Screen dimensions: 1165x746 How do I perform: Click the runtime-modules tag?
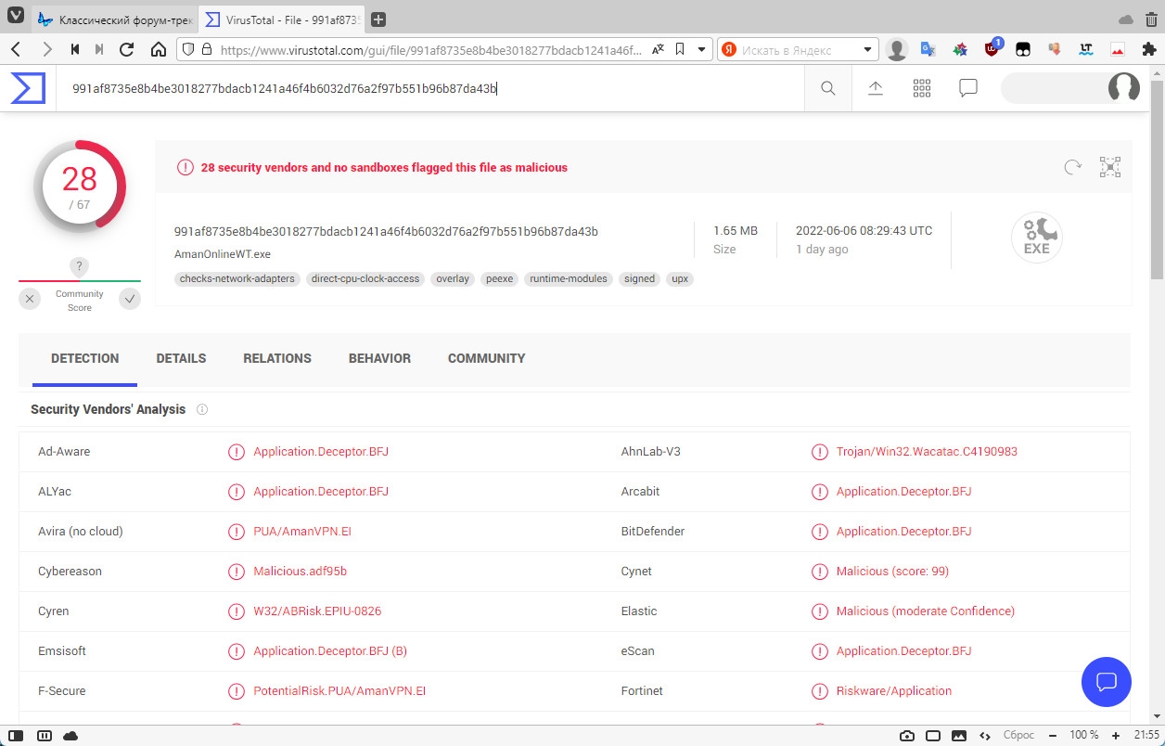click(x=569, y=278)
